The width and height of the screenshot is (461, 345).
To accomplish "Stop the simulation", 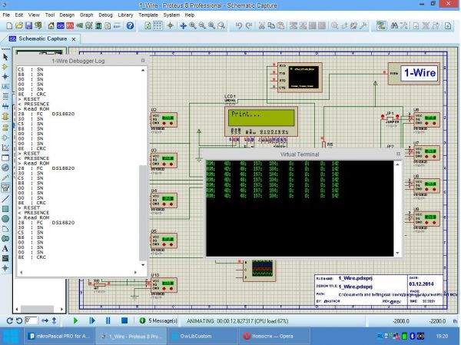I will [x=124, y=320].
